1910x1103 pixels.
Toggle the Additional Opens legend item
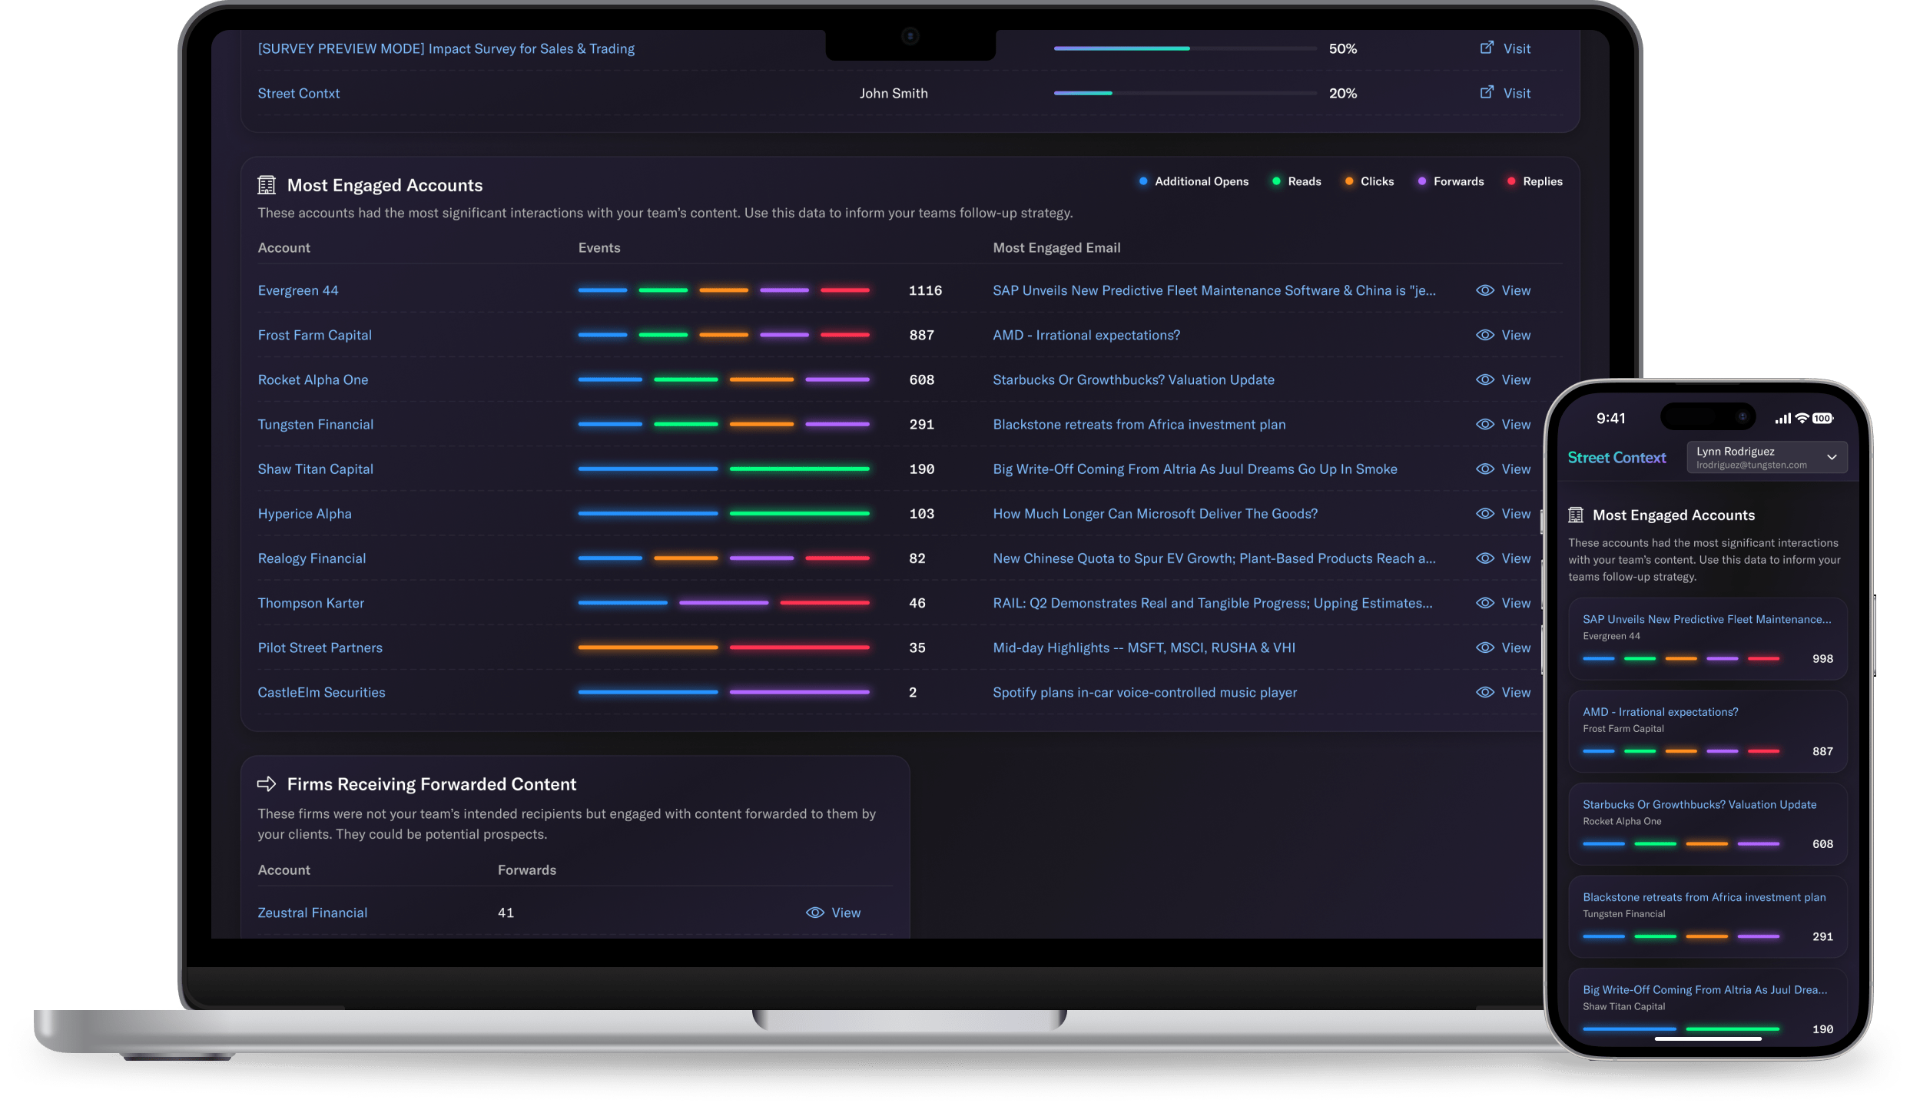(1193, 181)
